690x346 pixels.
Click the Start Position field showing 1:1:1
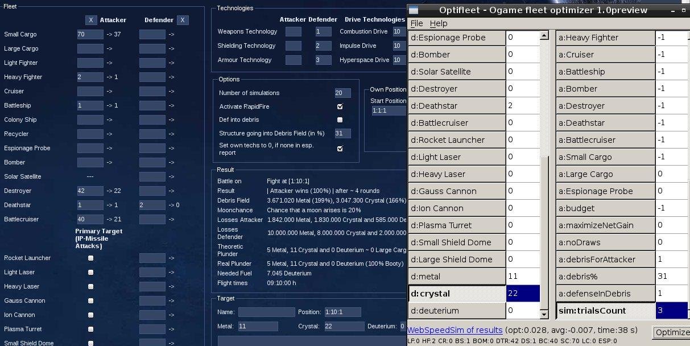(389, 111)
